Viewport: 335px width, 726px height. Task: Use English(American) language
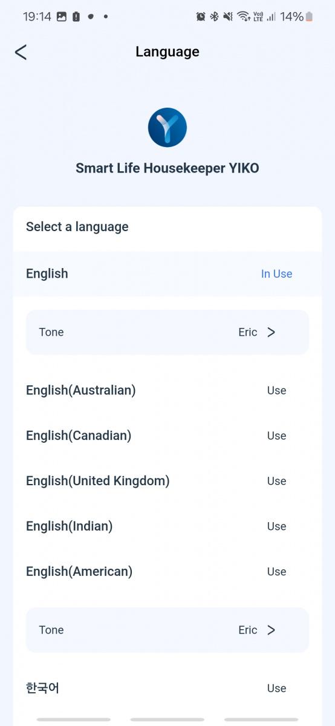point(276,572)
